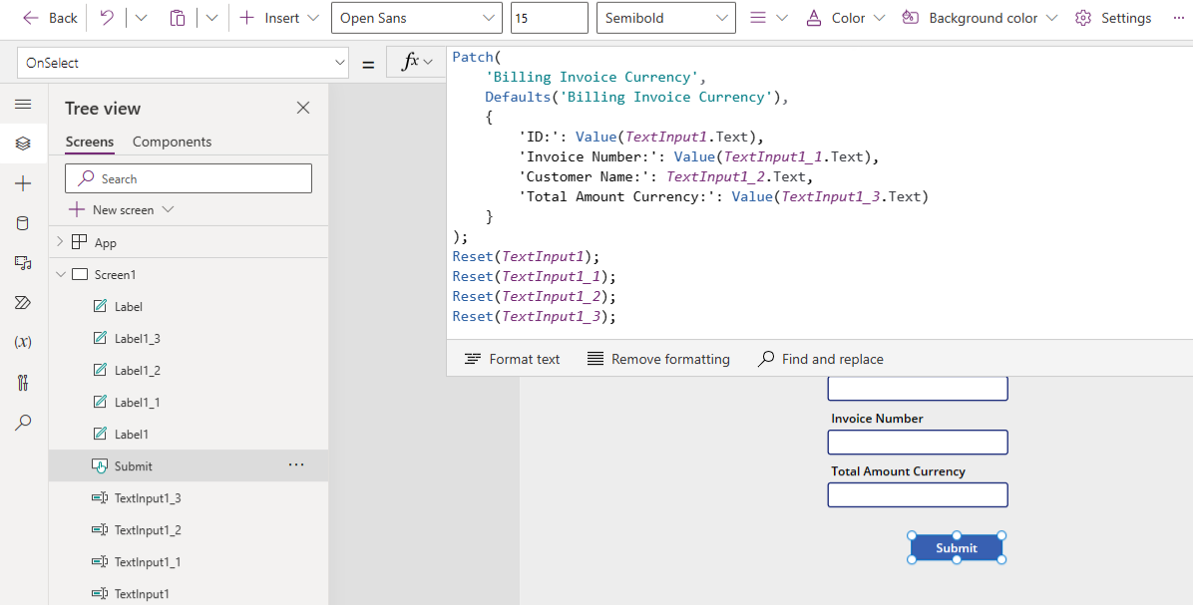1193x605 pixels.
Task: Open Find and replace in formula bar
Action: [818, 359]
